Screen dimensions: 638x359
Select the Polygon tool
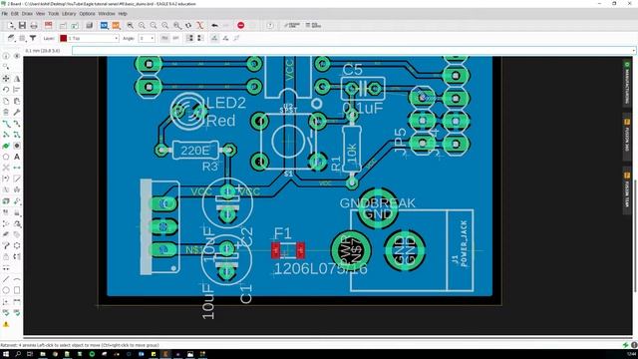[6, 157]
